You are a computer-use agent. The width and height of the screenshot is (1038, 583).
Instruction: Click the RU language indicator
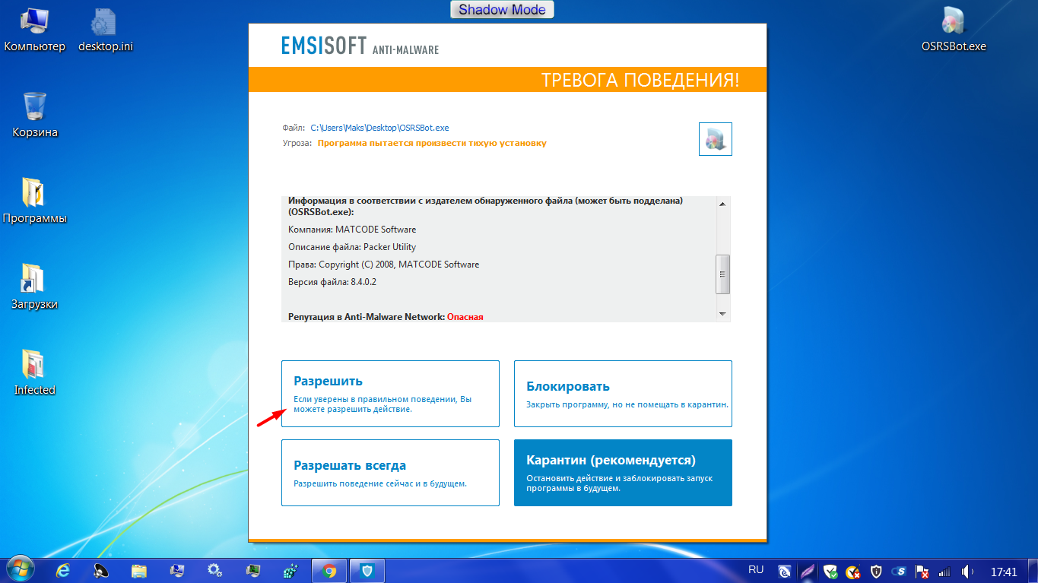point(756,569)
